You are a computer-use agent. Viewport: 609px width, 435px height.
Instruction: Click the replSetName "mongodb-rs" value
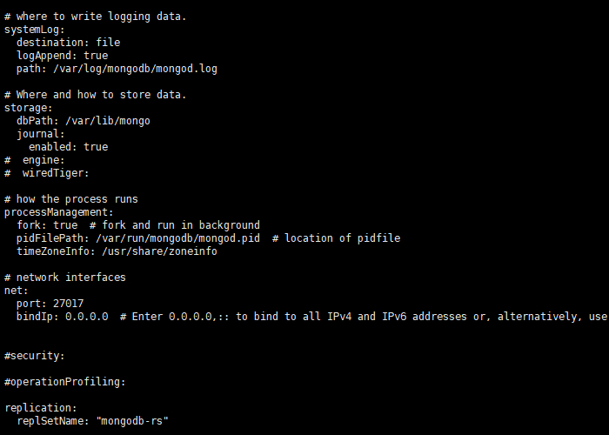pos(132,421)
